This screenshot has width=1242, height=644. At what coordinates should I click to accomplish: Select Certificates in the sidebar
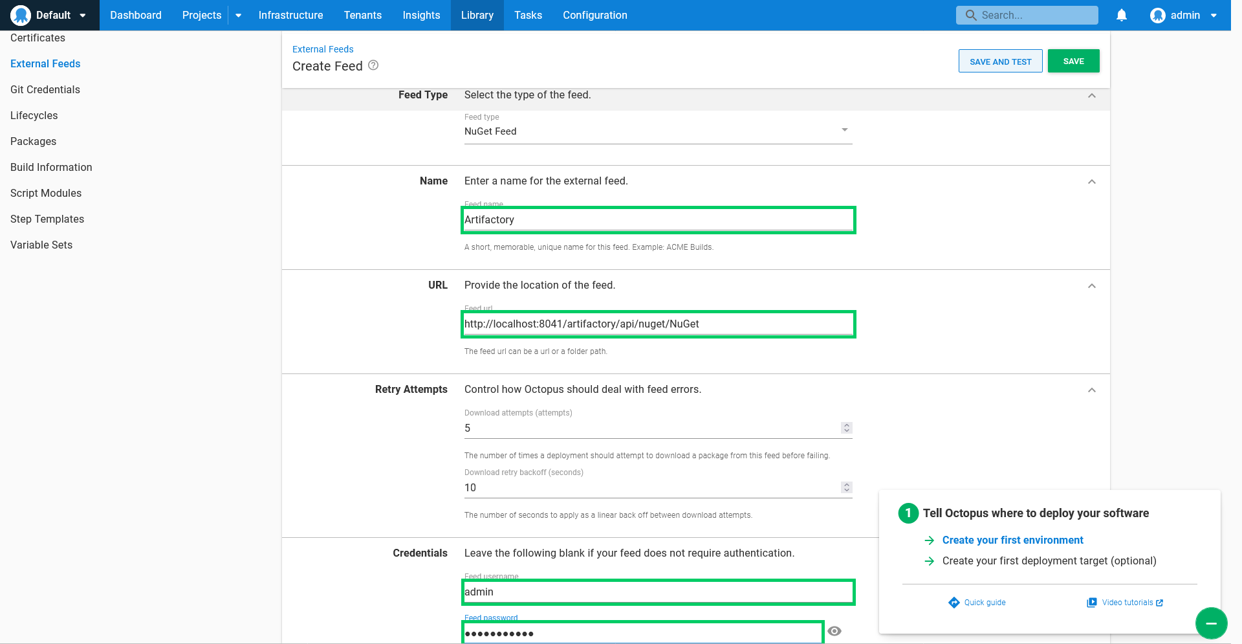[38, 38]
